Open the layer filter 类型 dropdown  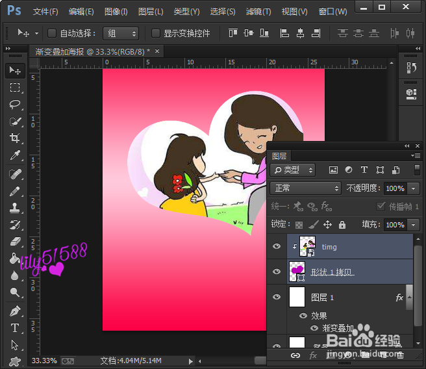pos(293,170)
